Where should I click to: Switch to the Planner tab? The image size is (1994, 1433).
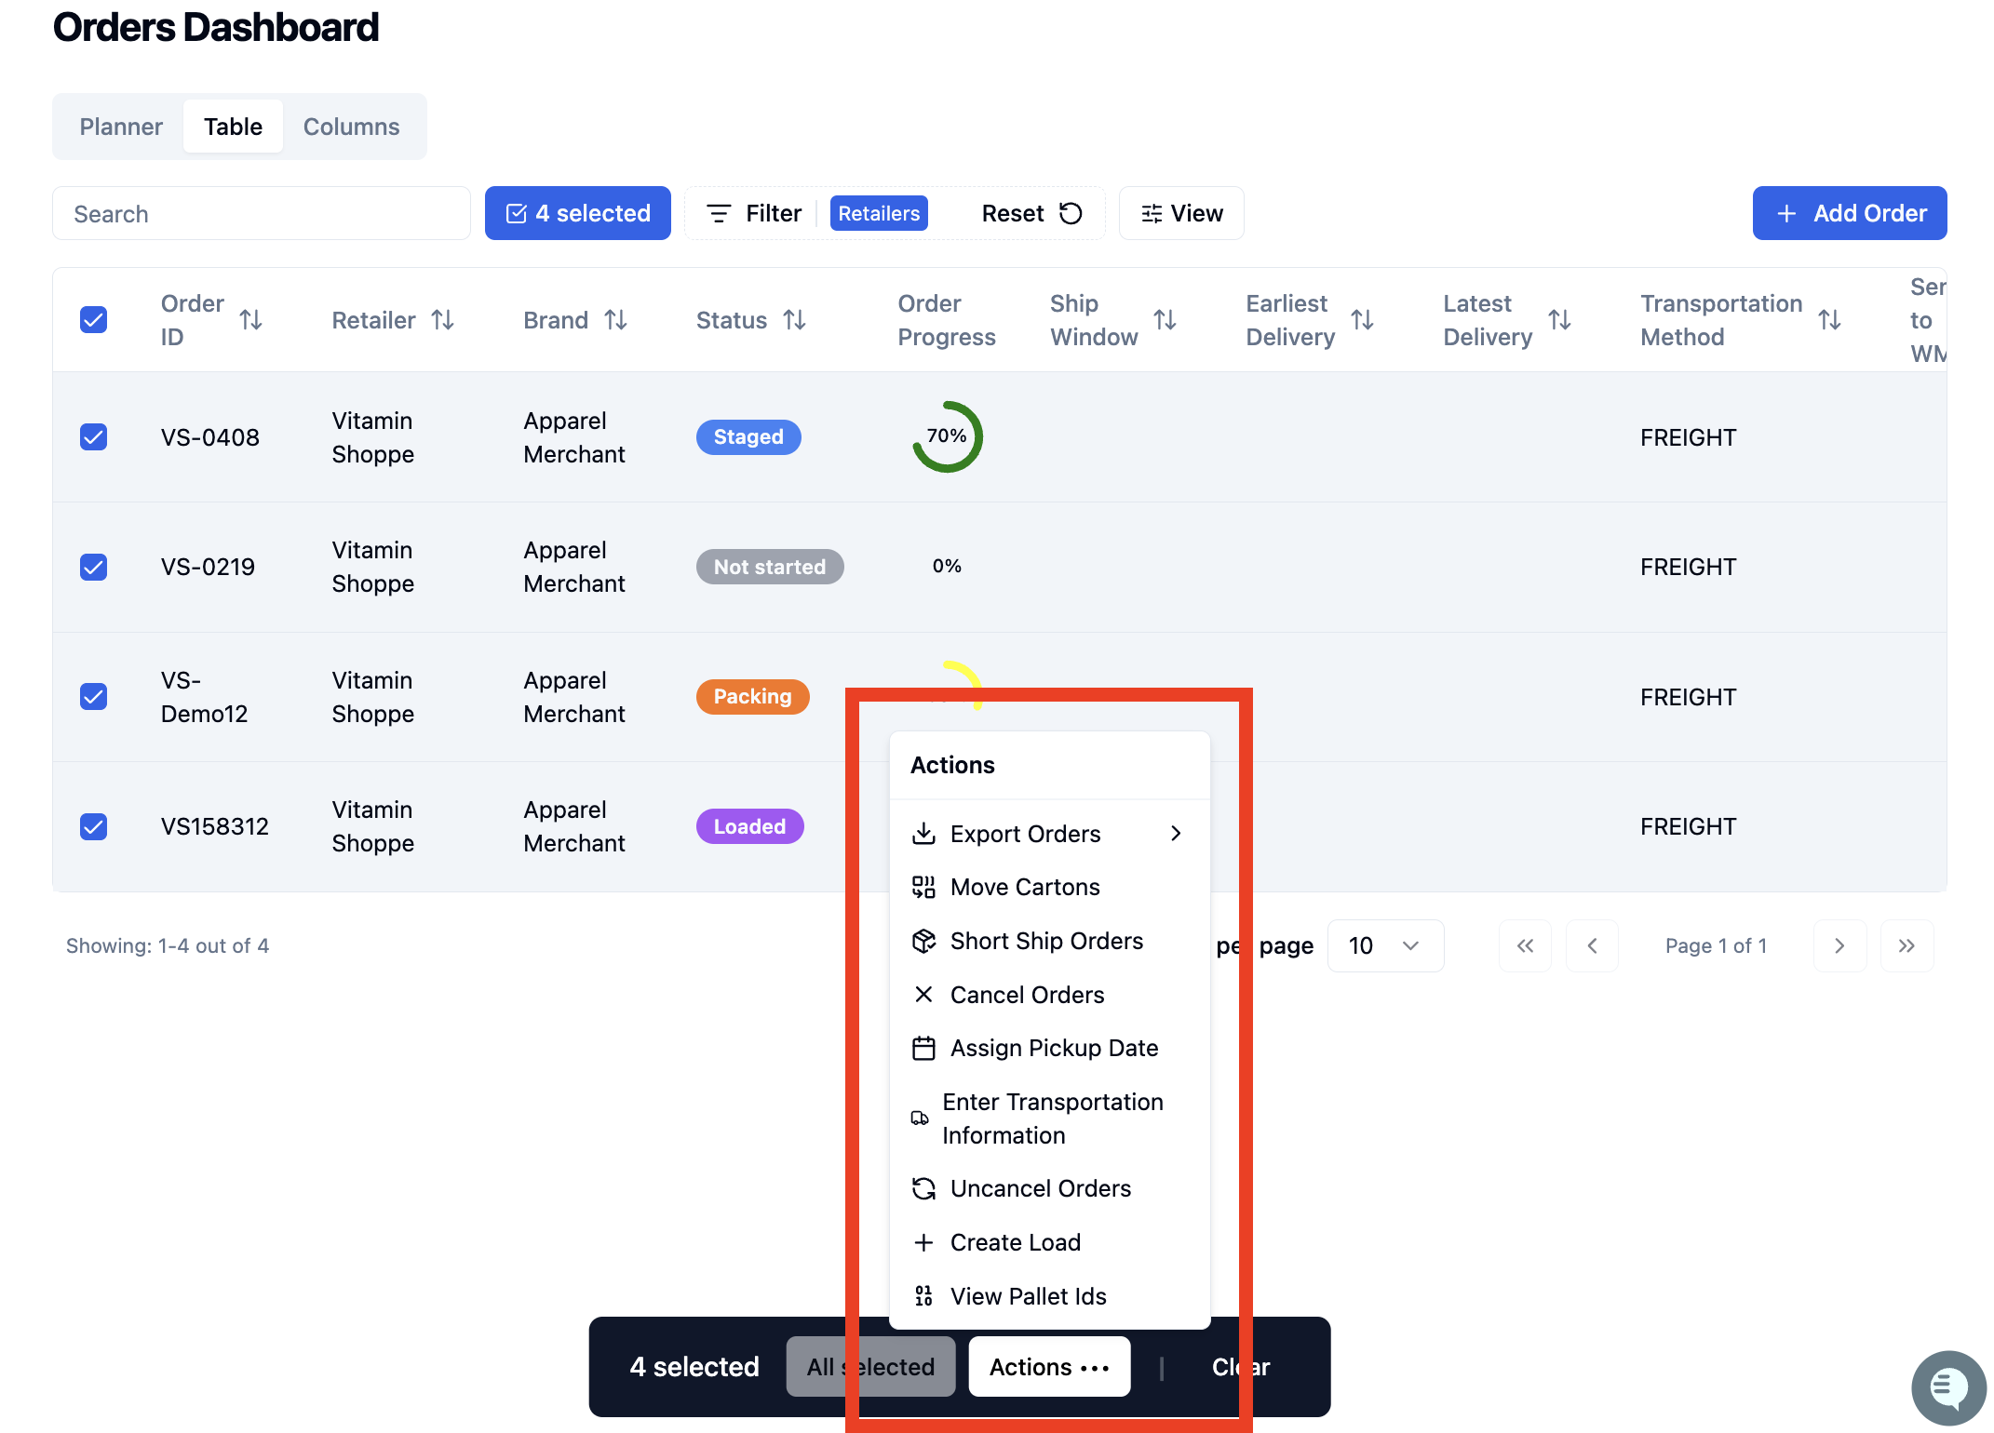pos(121,127)
